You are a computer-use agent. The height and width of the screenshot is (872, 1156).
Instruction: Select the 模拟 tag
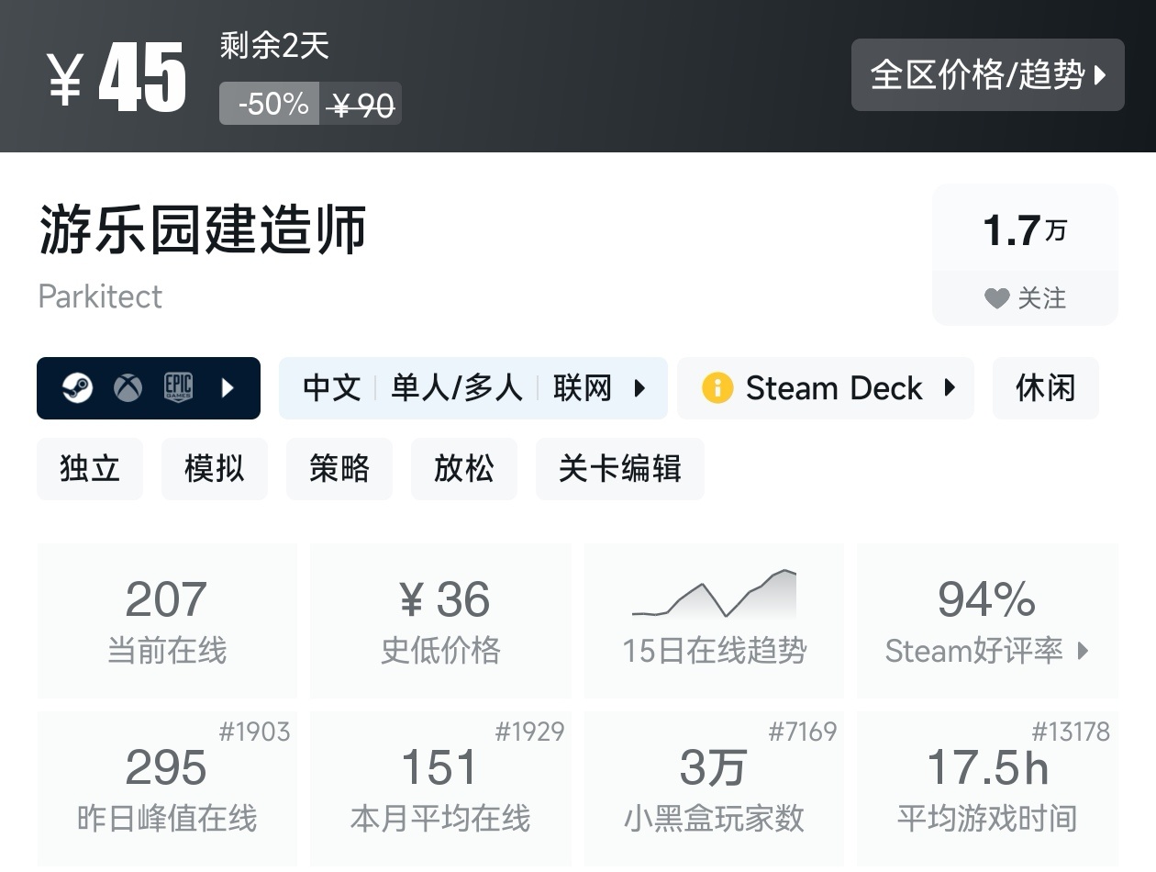pyautogui.click(x=215, y=469)
